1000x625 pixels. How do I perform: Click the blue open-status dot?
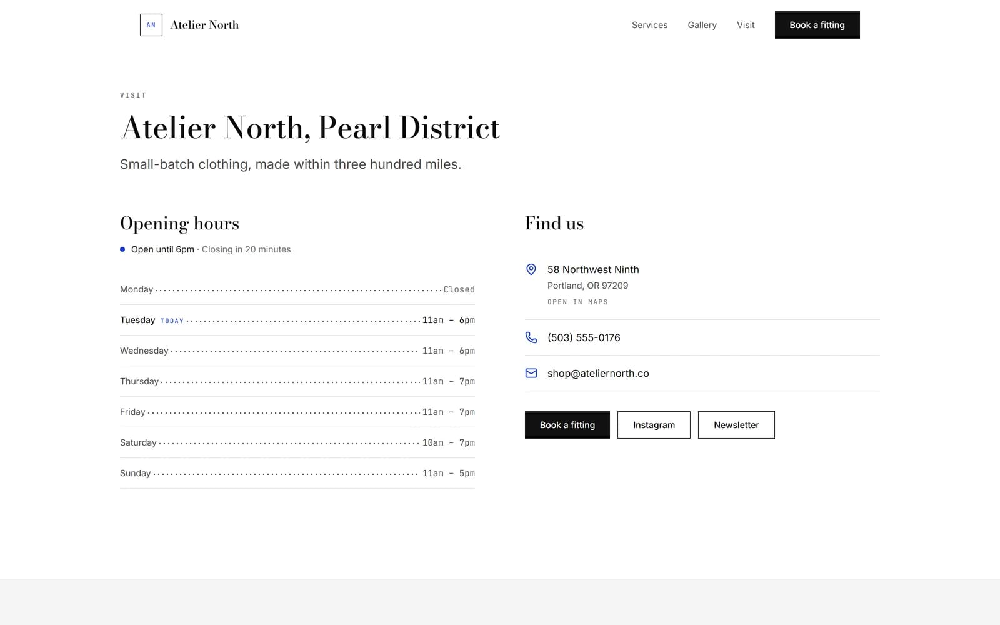point(122,249)
